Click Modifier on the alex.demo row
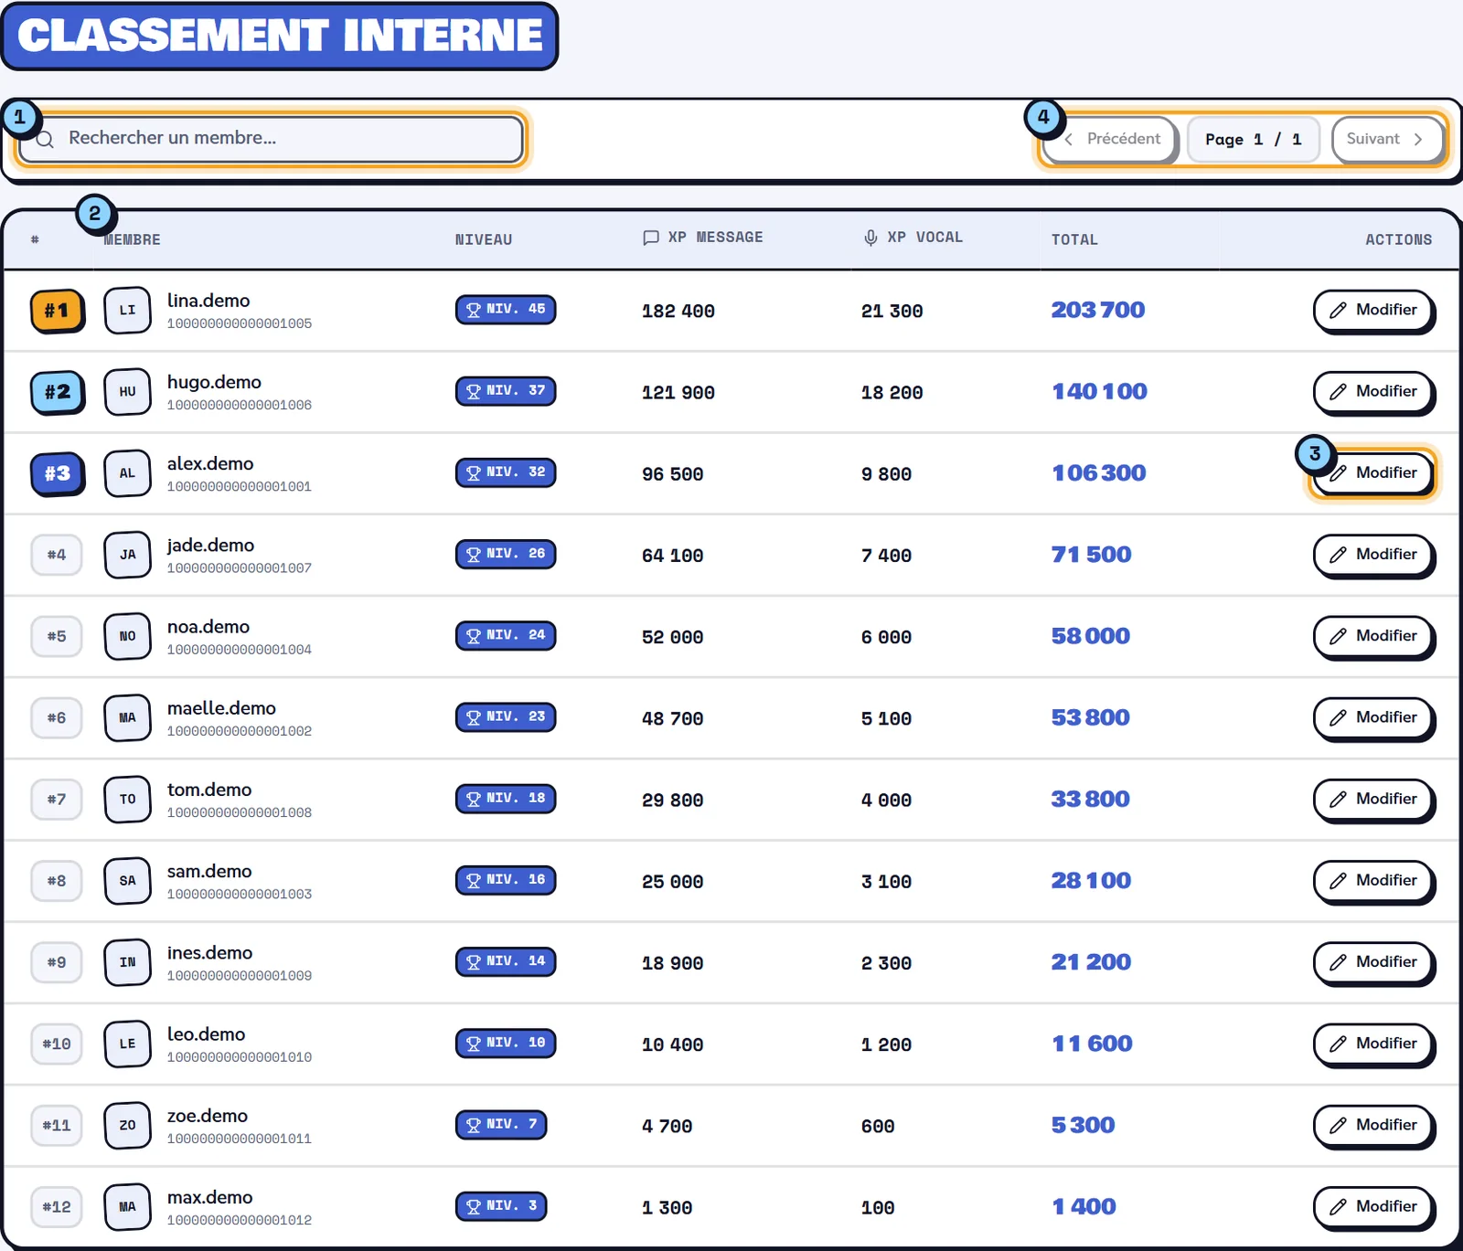The width and height of the screenshot is (1463, 1251). coord(1373,473)
